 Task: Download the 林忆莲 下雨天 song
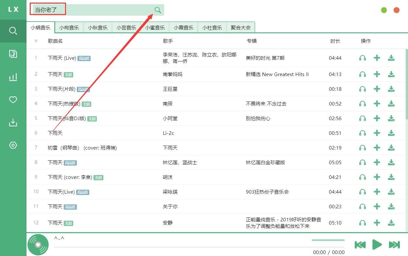(391, 162)
